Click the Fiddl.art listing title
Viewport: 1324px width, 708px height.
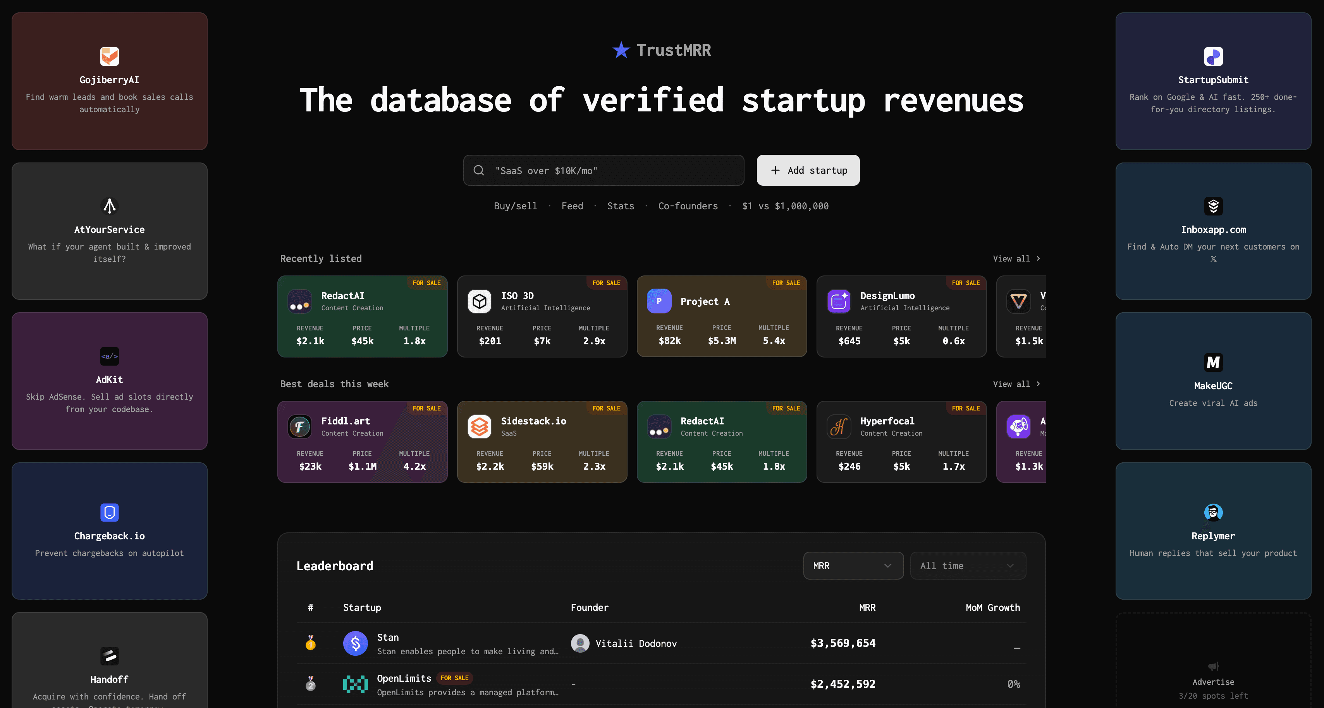coord(346,421)
